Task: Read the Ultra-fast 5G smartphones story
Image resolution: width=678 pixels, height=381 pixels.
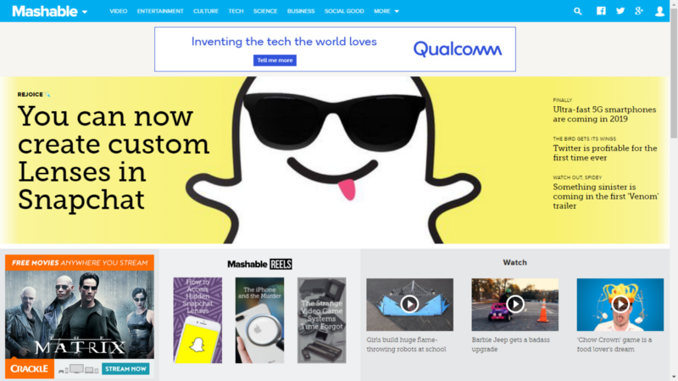Action: click(x=604, y=115)
